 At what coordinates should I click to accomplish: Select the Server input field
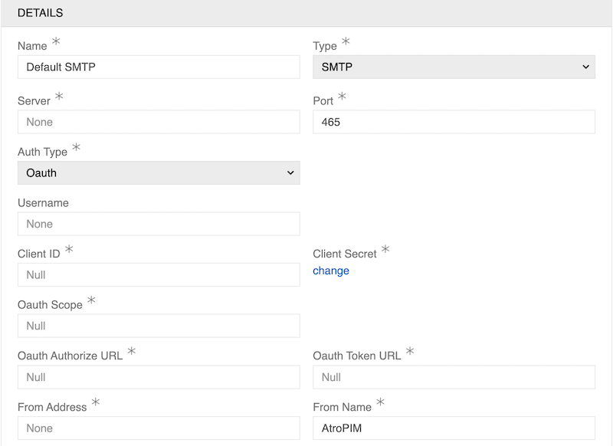[159, 122]
